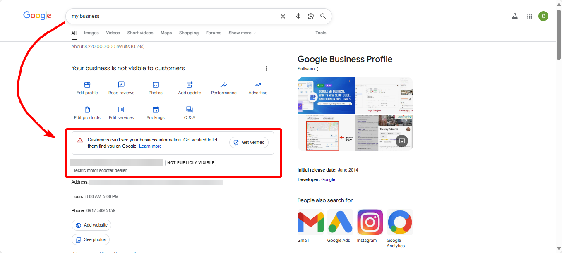Open the green C account avatar
Image resolution: width=562 pixels, height=253 pixels.
tap(543, 16)
